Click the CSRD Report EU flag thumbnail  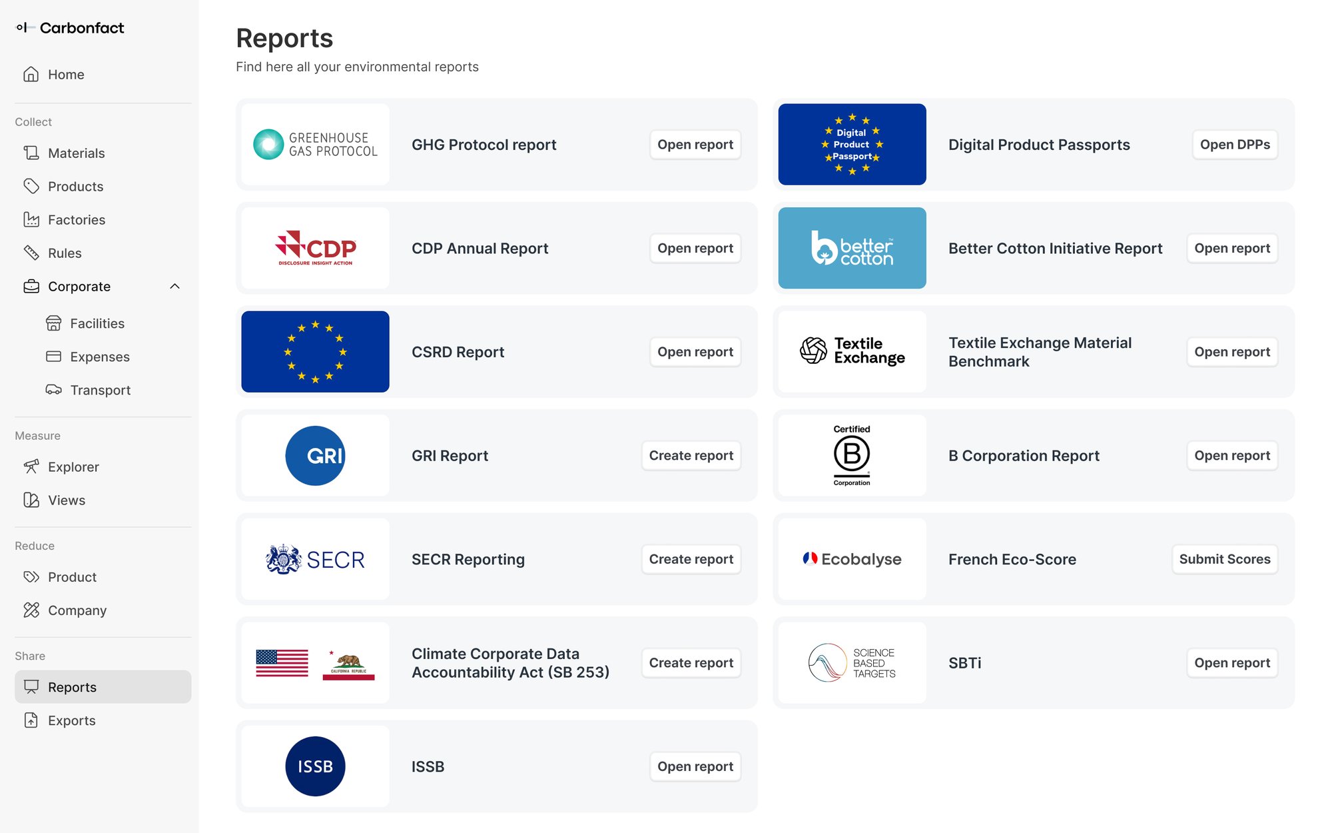coord(315,351)
